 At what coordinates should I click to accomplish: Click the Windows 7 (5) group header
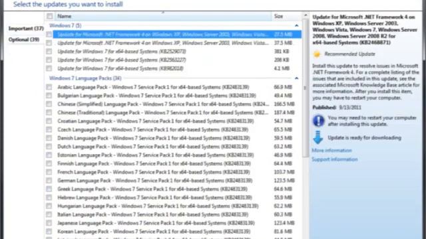(65, 25)
